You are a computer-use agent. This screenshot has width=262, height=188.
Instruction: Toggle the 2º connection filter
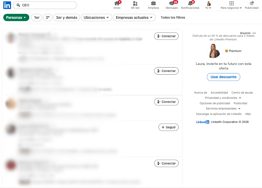tap(48, 18)
